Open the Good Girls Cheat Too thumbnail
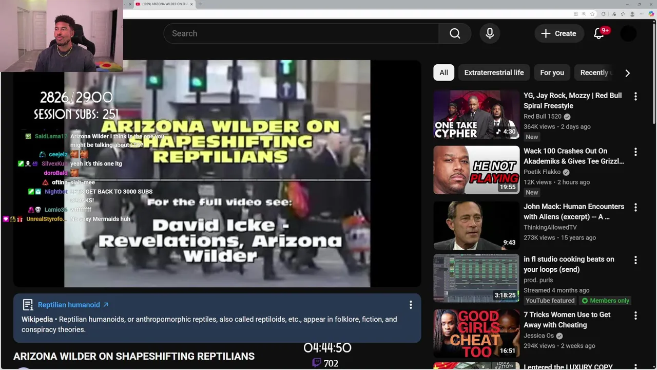The width and height of the screenshot is (657, 370). tap(476, 334)
